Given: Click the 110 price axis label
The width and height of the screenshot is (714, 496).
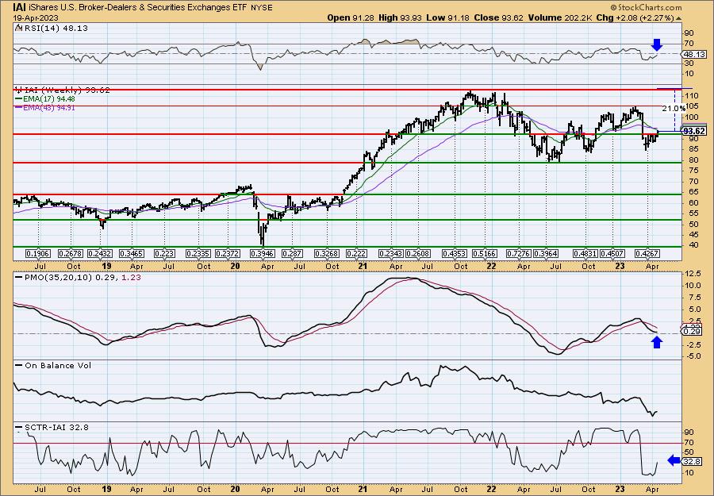Looking at the screenshot, I should pos(690,96).
